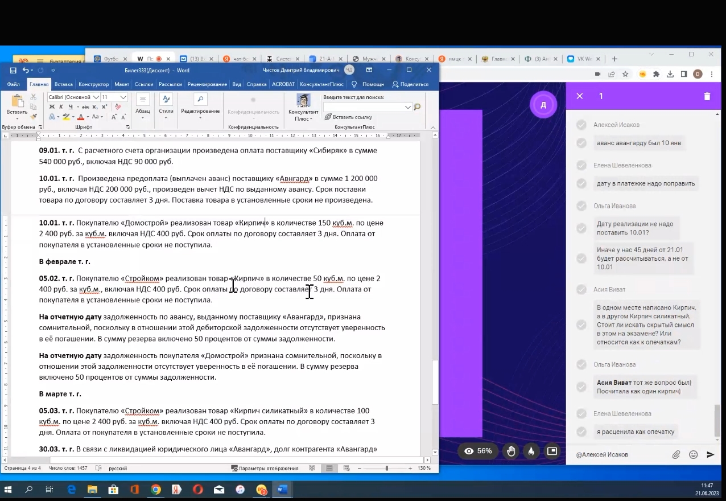The height and width of the screenshot is (501, 726).
Task: Toggle italic (К) formatting
Action: pyautogui.click(x=61, y=107)
